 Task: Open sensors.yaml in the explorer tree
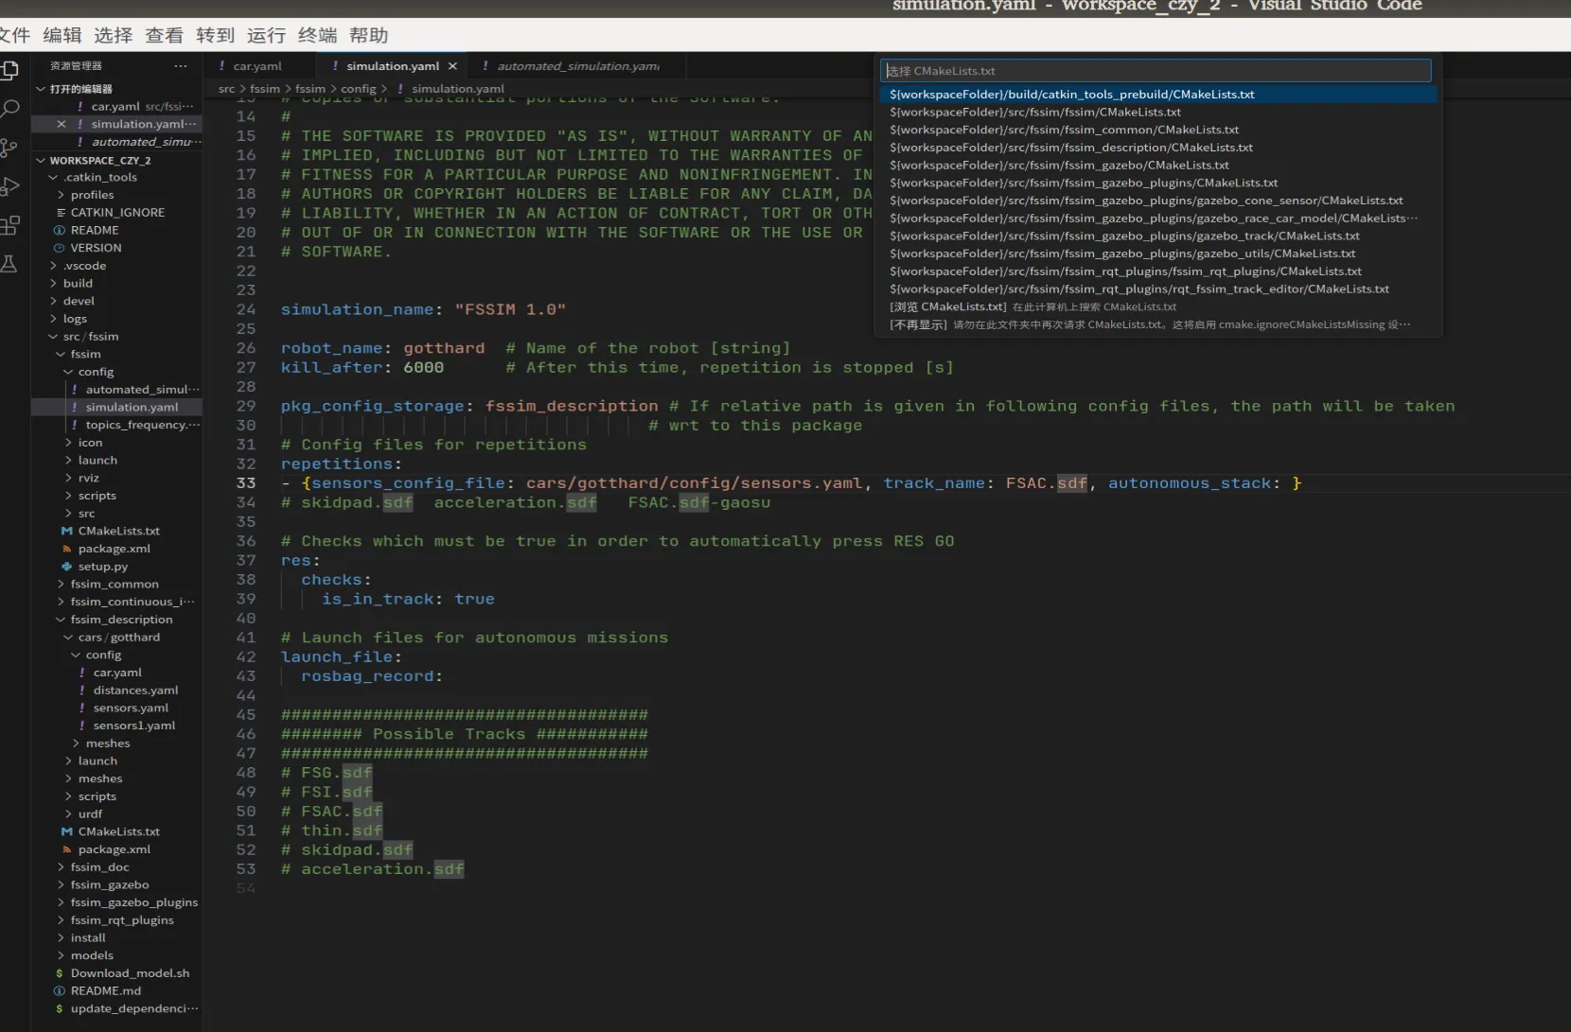point(131,708)
